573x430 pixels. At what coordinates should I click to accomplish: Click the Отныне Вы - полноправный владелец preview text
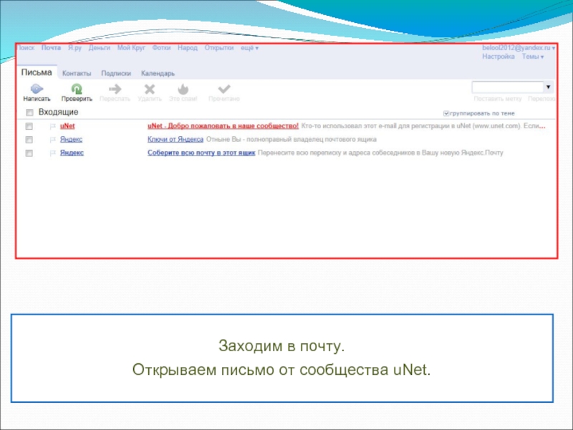(x=292, y=140)
